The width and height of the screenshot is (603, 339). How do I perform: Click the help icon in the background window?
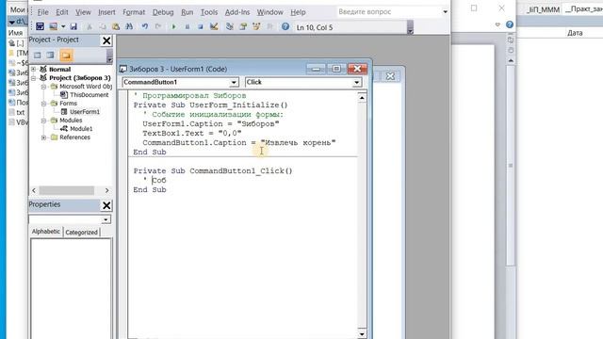(x=510, y=24)
